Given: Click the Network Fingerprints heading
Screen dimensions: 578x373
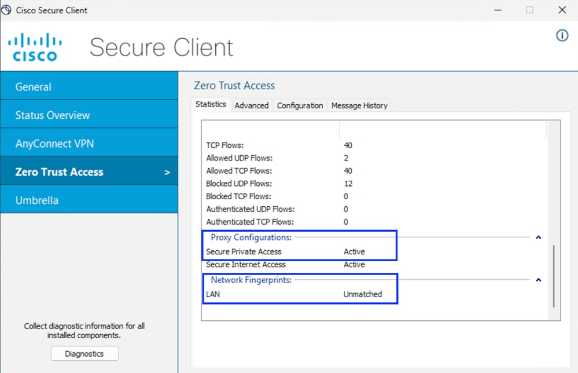Looking at the screenshot, I should (251, 280).
